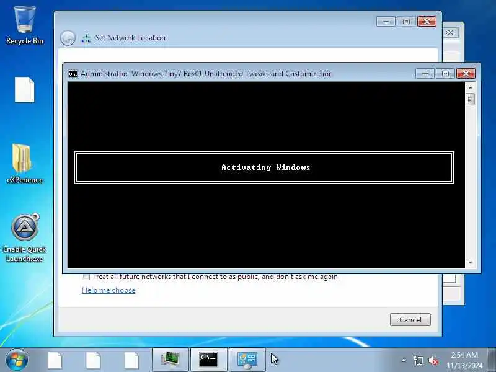Close the partially hidden window behind
496x372 pixels.
click(x=449, y=33)
